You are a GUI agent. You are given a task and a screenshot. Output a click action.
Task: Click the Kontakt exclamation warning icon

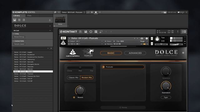click(178, 32)
